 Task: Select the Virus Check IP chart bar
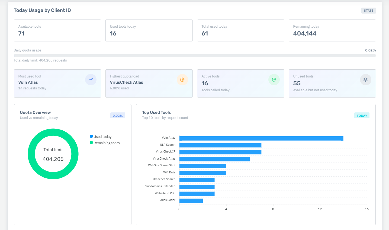click(220, 152)
